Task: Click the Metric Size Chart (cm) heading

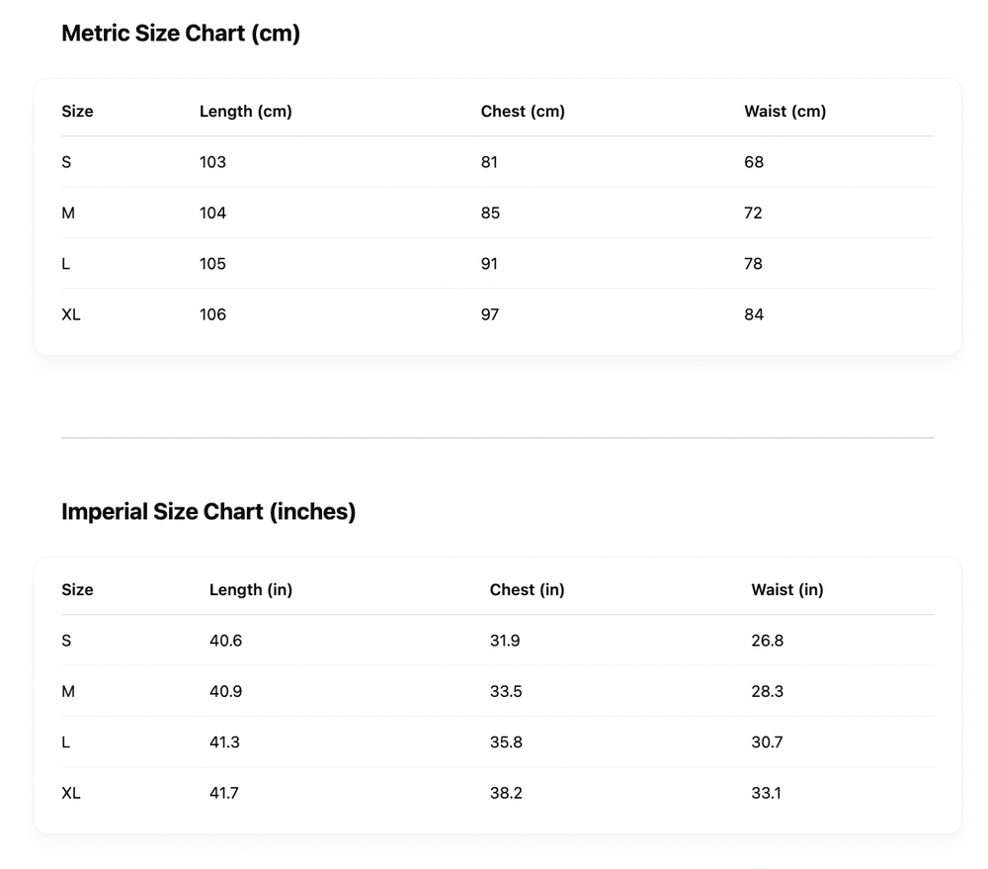Action: point(181,34)
